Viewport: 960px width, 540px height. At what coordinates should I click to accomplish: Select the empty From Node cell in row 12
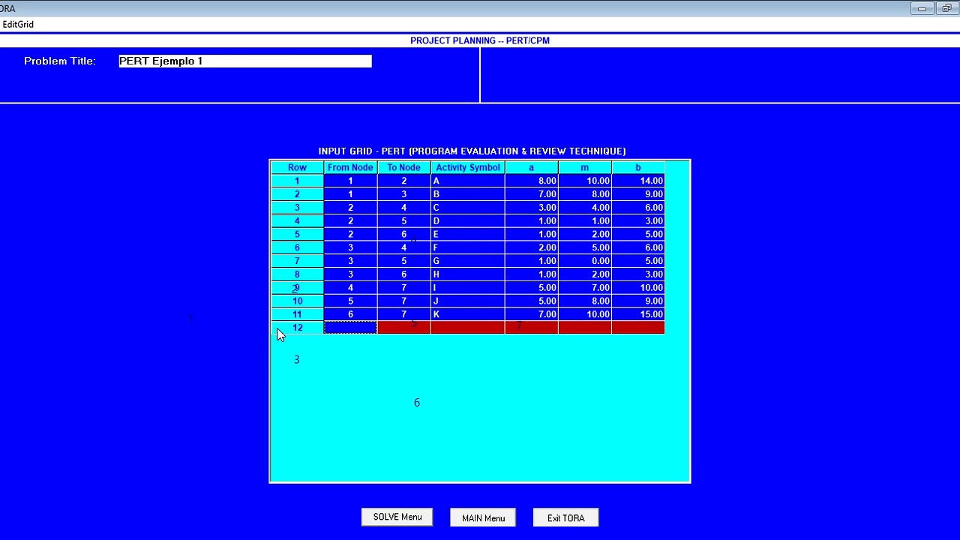coord(350,328)
